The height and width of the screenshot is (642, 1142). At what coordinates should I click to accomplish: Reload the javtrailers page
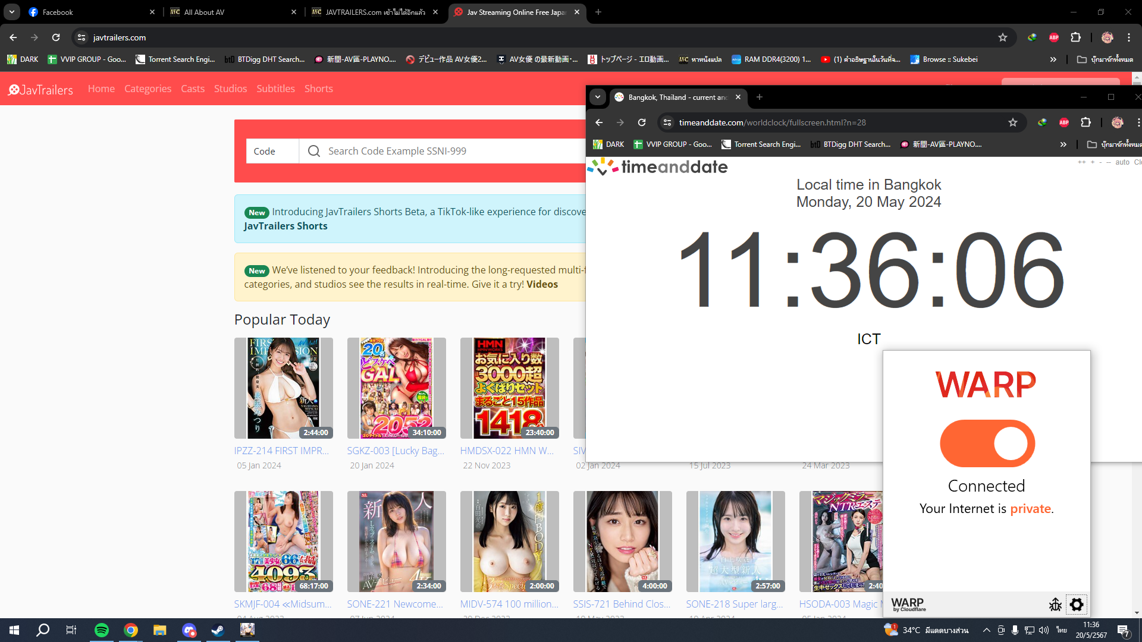point(56,37)
